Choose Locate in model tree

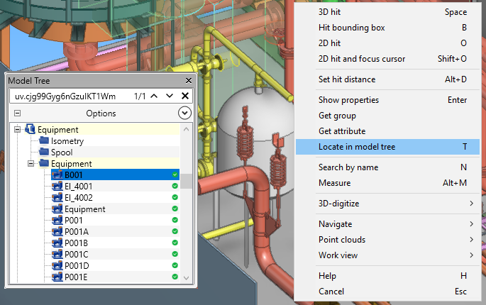pyautogui.click(x=357, y=147)
